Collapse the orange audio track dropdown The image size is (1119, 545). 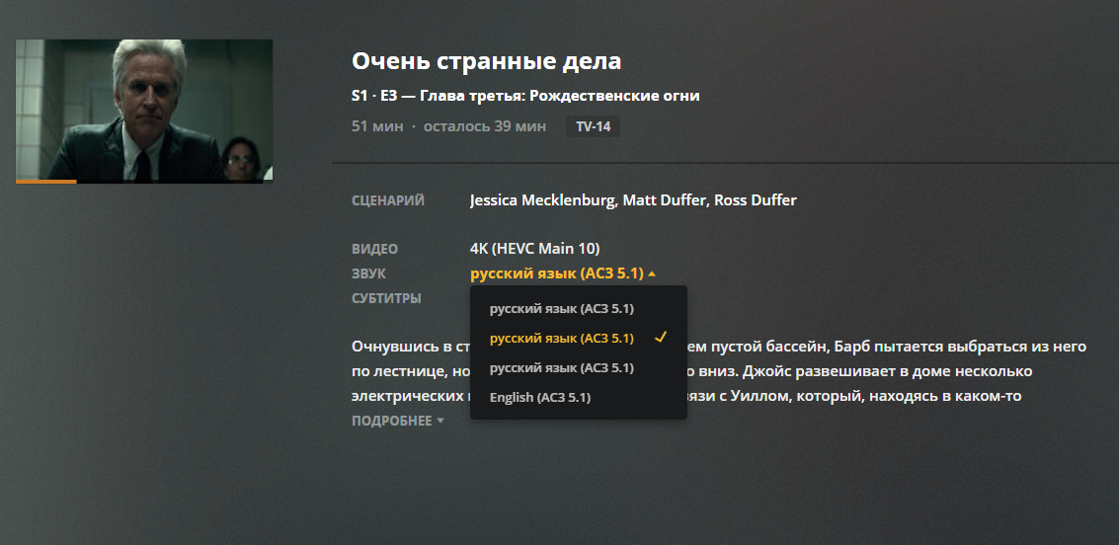563,273
